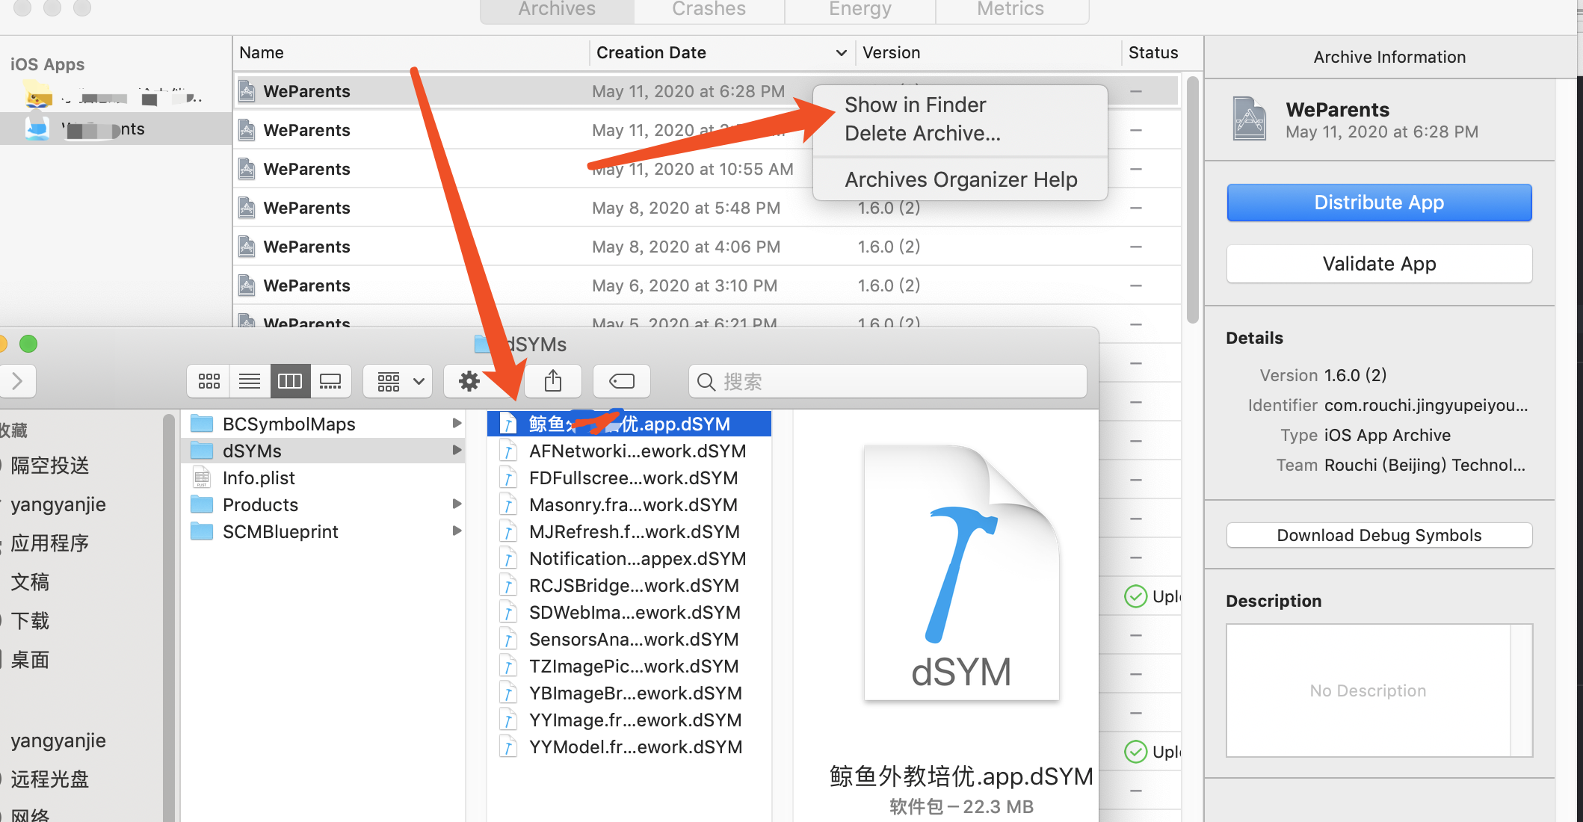Click the Tags icon in Finder toolbar
This screenshot has width=1583, height=822.
coord(621,381)
